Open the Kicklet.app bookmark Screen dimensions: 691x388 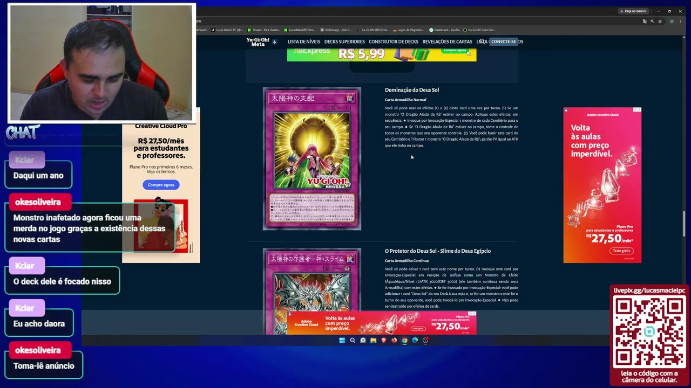pos(336,30)
